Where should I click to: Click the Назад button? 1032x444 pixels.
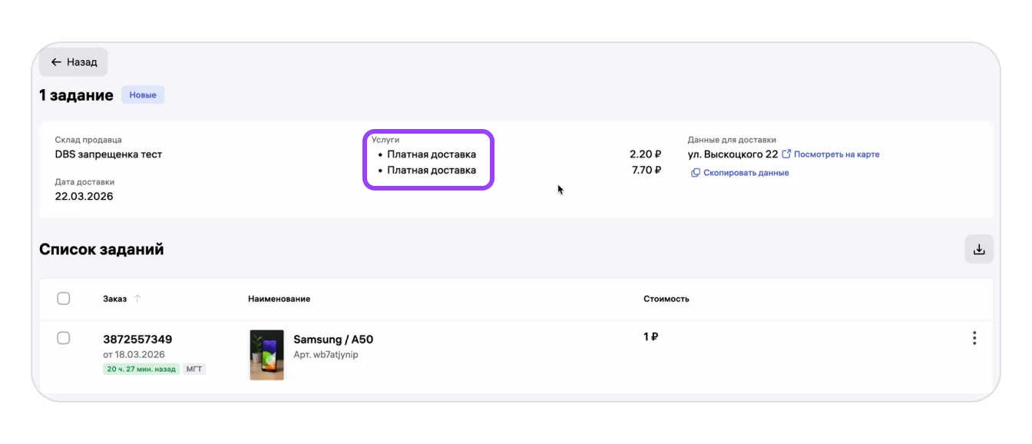(x=74, y=62)
